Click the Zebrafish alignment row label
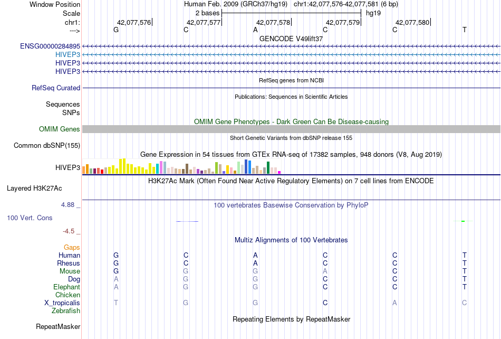 point(66,310)
